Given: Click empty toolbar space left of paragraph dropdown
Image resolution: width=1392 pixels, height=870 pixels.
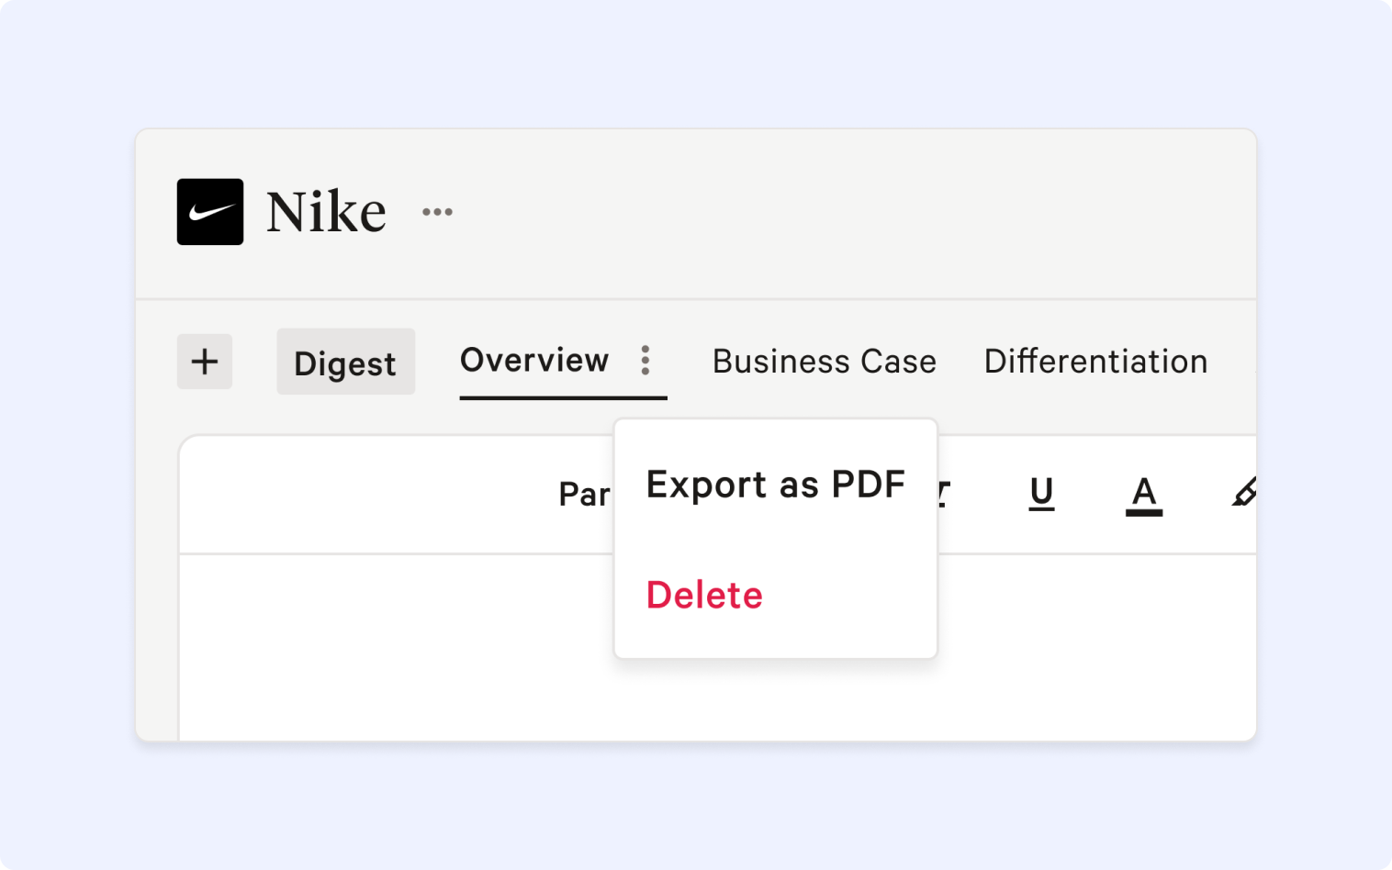Looking at the screenshot, I should [367, 495].
